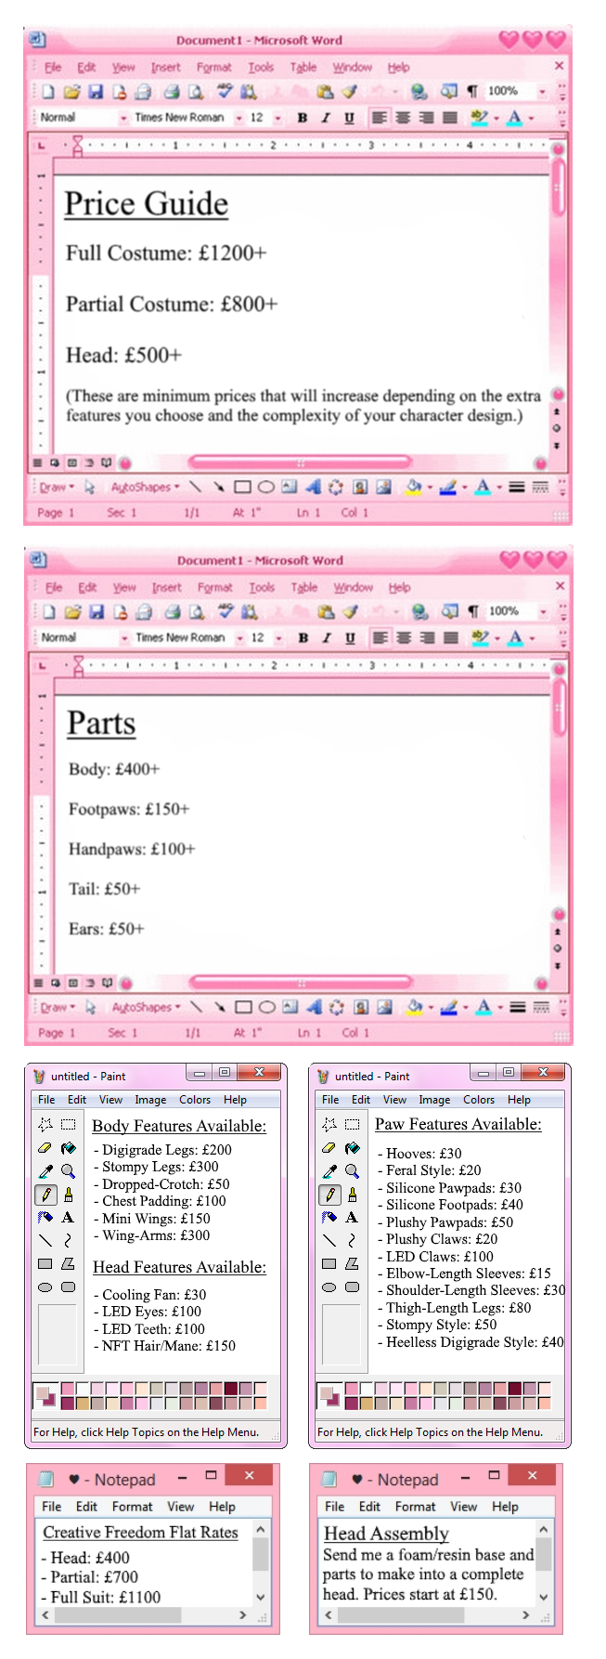Select Airbrush tool in Body Features Paint window
Screen dimensions: 606x1659
coord(45,1217)
